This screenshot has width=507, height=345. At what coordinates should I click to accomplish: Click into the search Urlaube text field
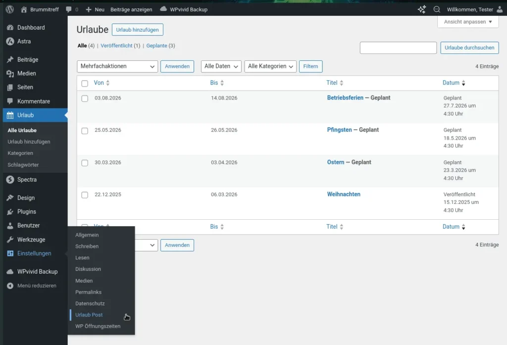398,48
